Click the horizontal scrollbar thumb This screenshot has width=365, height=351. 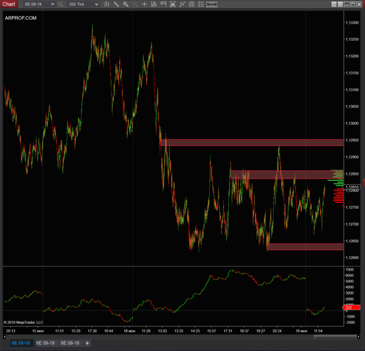click(335, 337)
